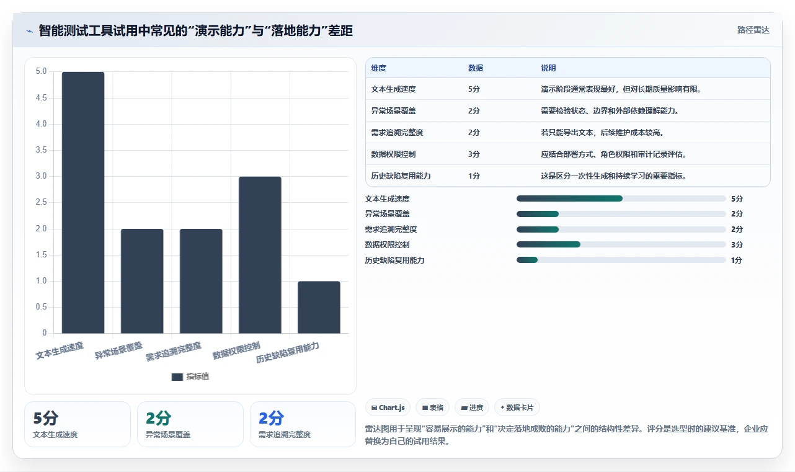
Task: Open the 5分 文本生成速度 data card
Action: [x=78, y=424]
